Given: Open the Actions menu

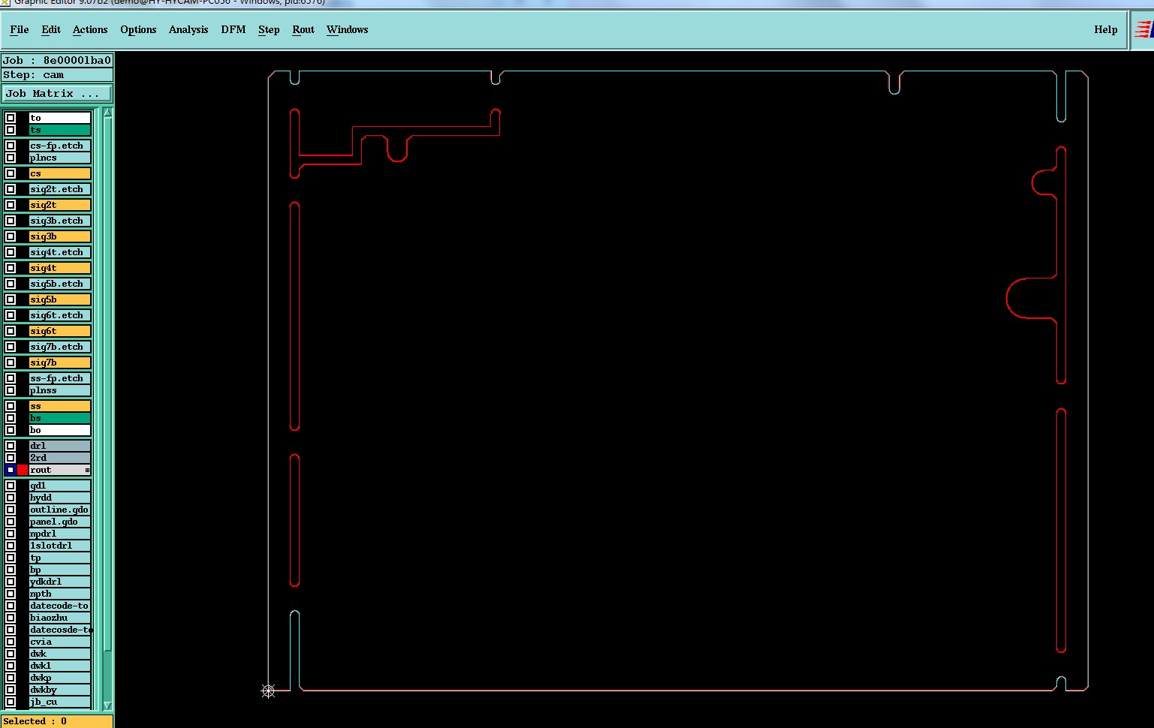Looking at the screenshot, I should [x=90, y=29].
